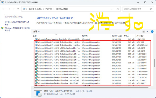Screen dimensions: 156x98
Task: Click icon of Visual C++ 2012 (x64) Redistributable
Action: pos(36,54)
